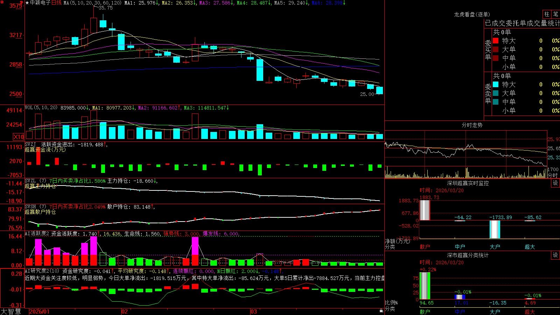Switch to 柱 bar display mode

pos(547,14)
